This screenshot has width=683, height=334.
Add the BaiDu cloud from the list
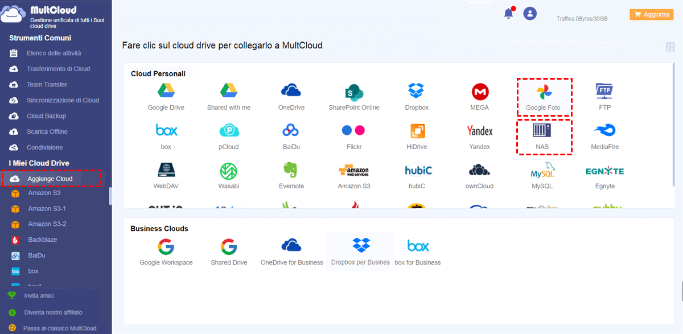[x=291, y=131]
